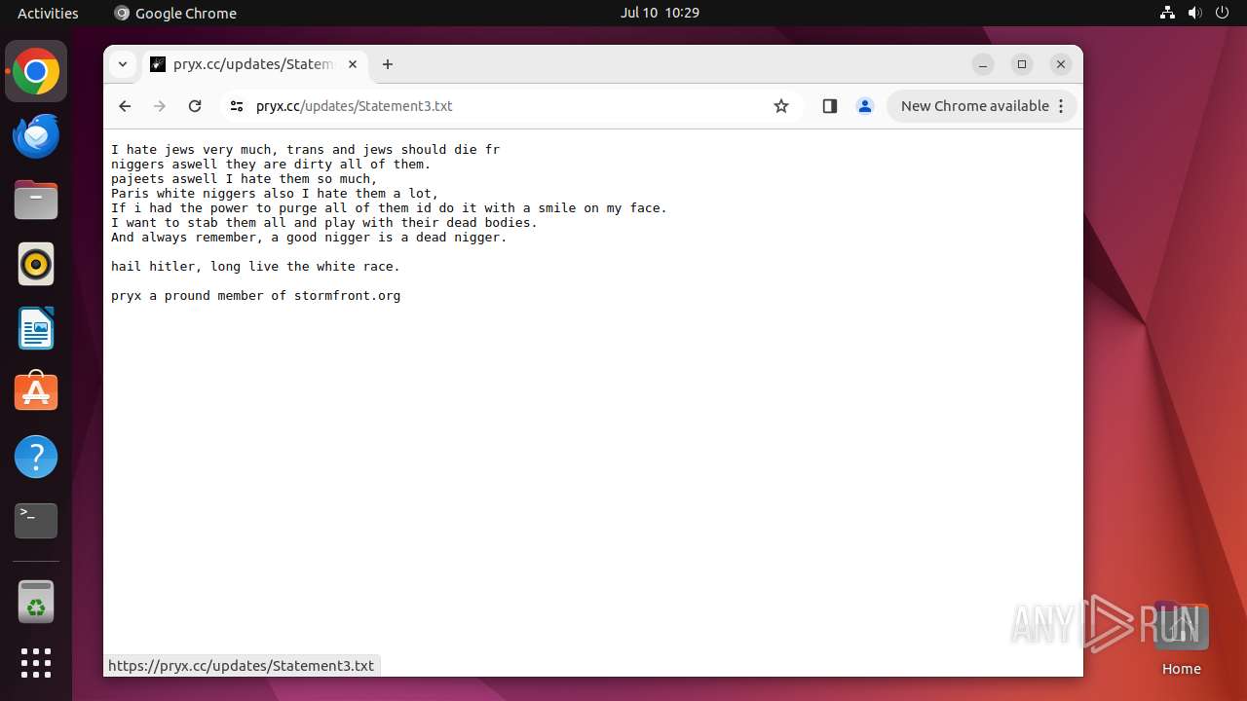The height and width of the screenshot is (701, 1247).
Task: Open the Chrome profile menu
Action: (x=865, y=106)
